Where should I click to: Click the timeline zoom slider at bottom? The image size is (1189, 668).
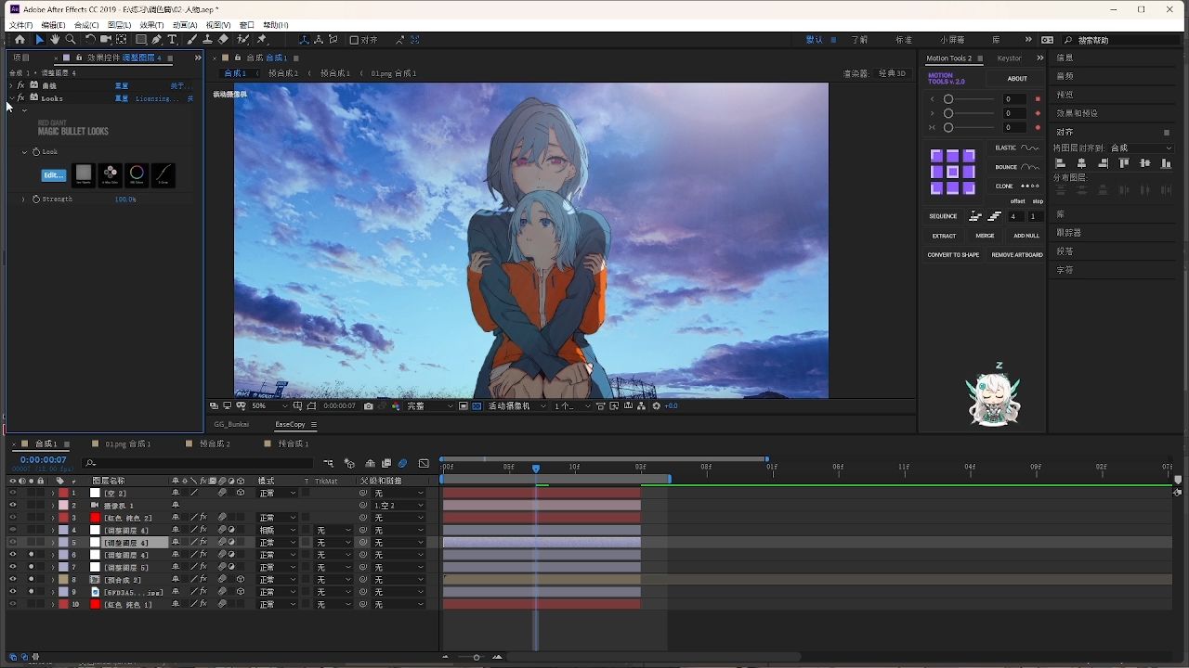477,658
